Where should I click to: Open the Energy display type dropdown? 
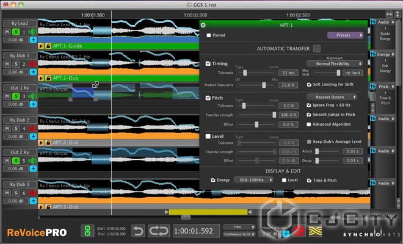[385, 54]
